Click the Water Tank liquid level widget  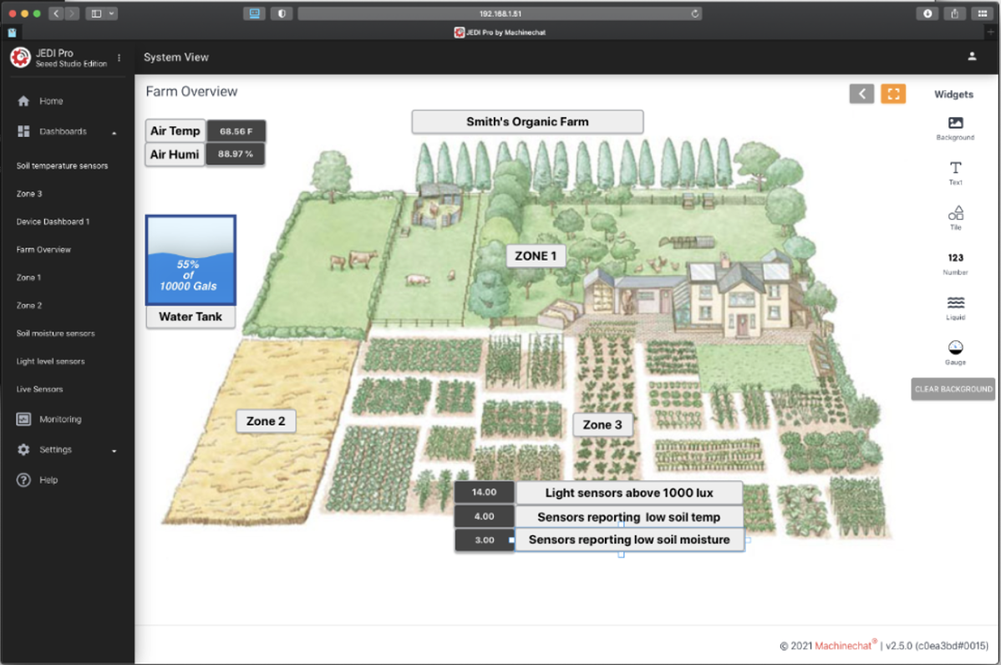click(x=191, y=261)
